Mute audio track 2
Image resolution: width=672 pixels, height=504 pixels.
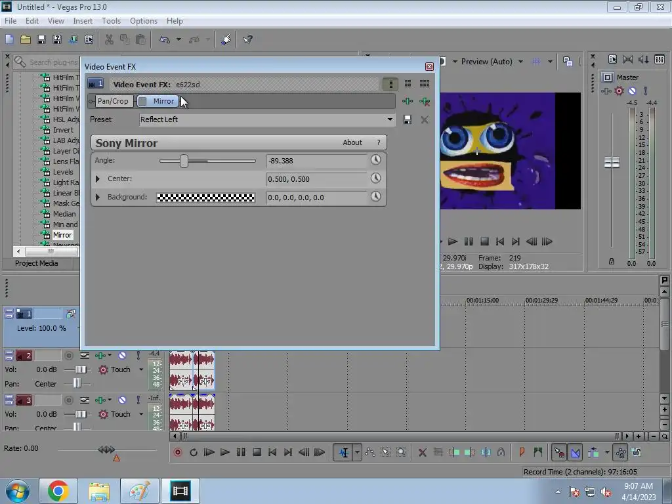pyautogui.click(x=122, y=355)
